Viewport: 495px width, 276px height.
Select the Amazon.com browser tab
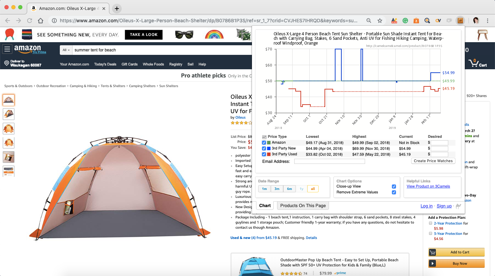pyautogui.click(x=69, y=8)
